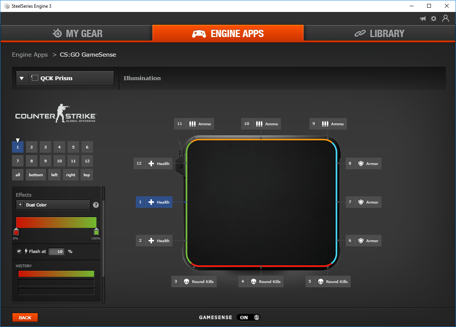Select zone 11 Ammo bullets icon

tap(192, 124)
